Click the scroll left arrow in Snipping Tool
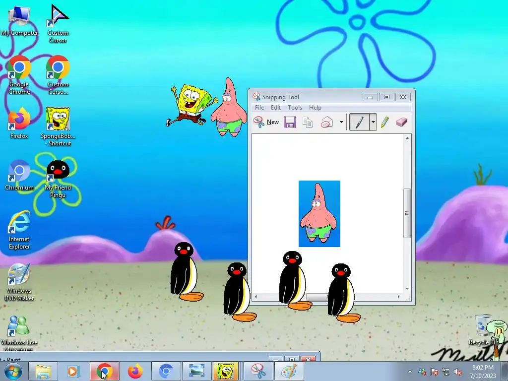Image resolution: width=508 pixels, height=381 pixels. (256, 297)
